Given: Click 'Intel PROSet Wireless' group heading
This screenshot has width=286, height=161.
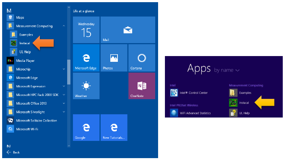Looking at the screenshot, I should (184, 105).
